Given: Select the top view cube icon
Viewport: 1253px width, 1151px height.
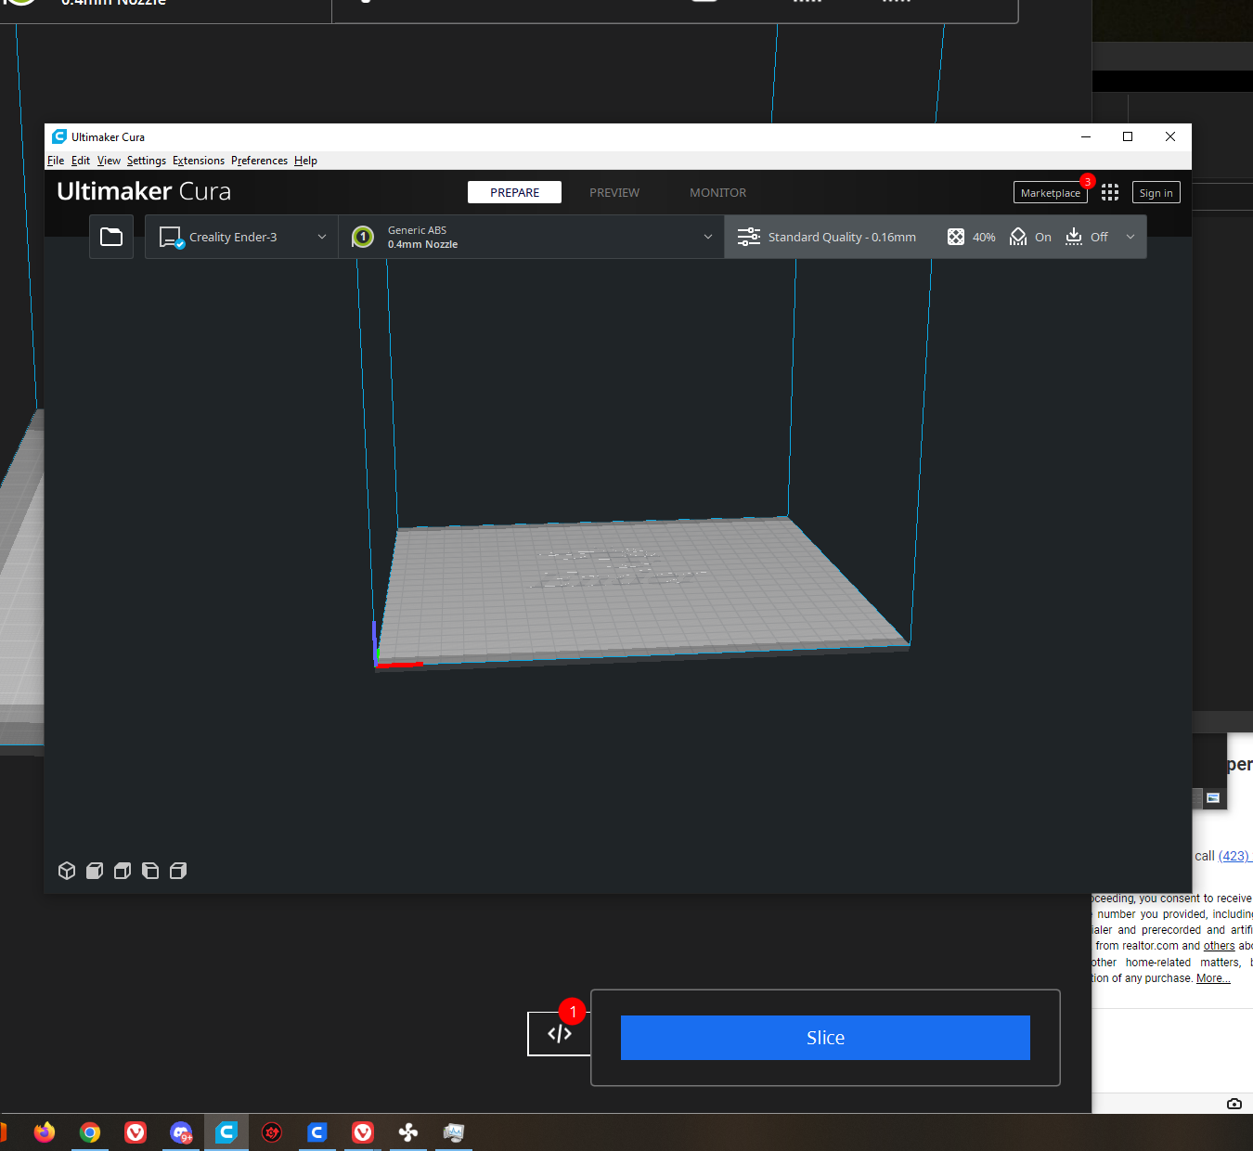Looking at the screenshot, I should (123, 871).
